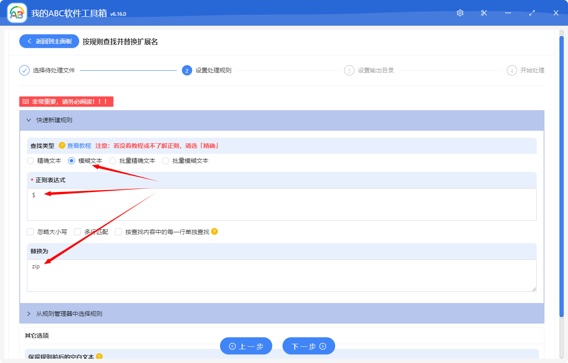Image resolution: width=568 pixels, height=363 pixels.
Task: Click help icon next to 保留规则前后的空白文本
Action: coord(99,356)
